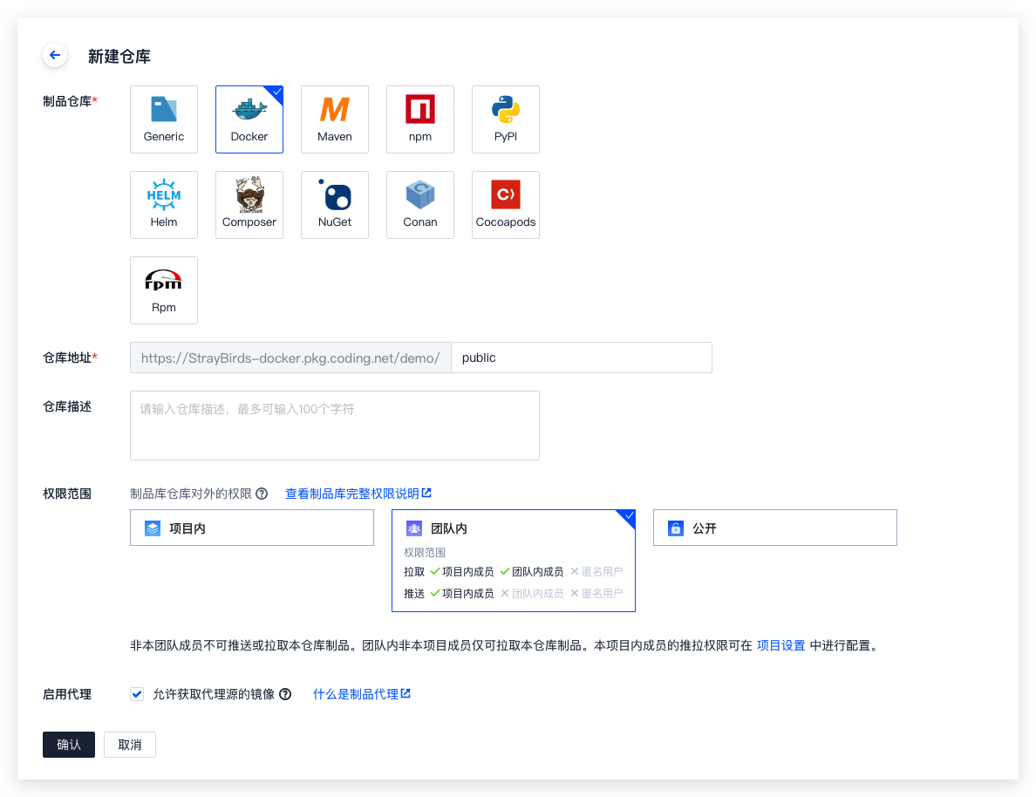Choose the Helm repository type
The height and width of the screenshot is (797, 1036).
pyautogui.click(x=164, y=205)
